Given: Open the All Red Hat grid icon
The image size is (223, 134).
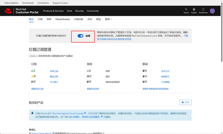Looking at the screenshot, I should click(203, 9).
